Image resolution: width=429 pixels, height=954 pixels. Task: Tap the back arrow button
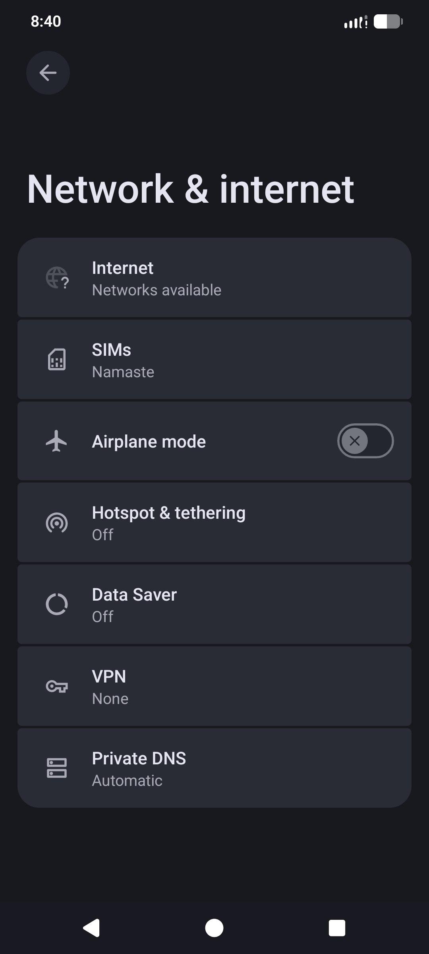tap(48, 73)
